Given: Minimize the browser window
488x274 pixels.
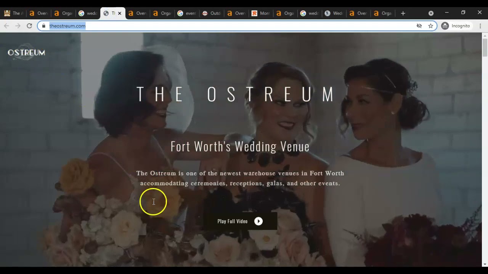Looking at the screenshot, I should click(x=447, y=13).
